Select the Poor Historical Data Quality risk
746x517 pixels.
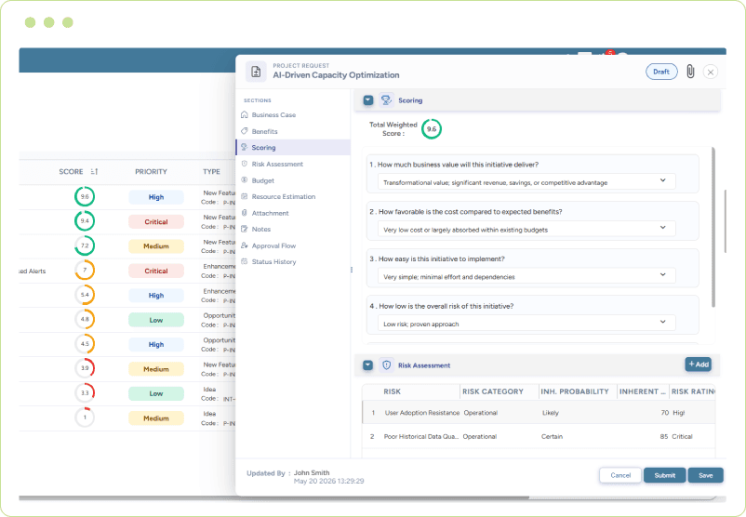click(539, 436)
